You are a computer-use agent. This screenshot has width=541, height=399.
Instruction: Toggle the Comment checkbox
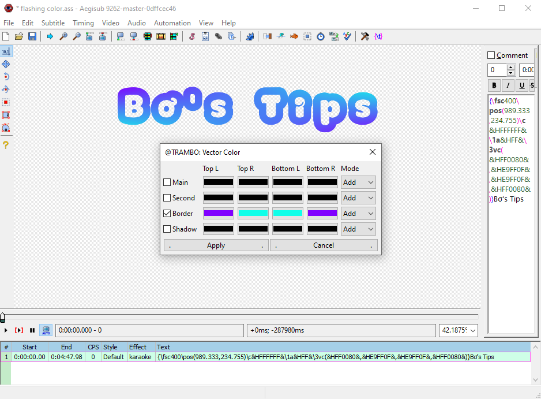(491, 55)
